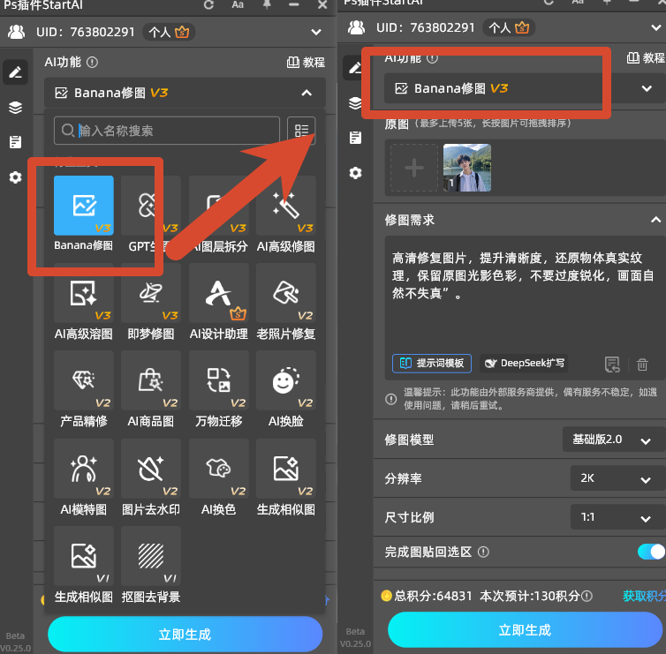Open the document icon in right panel sidebar
Image resolution: width=666 pixels, height=654 pixels.
pos(355,138)
